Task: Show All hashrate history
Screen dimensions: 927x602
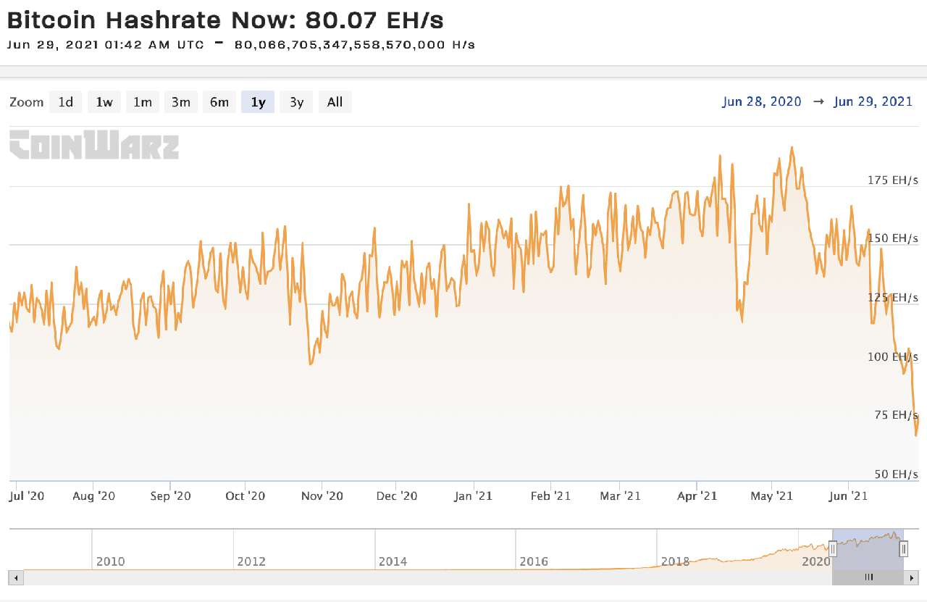Action: tap(335, 102)
